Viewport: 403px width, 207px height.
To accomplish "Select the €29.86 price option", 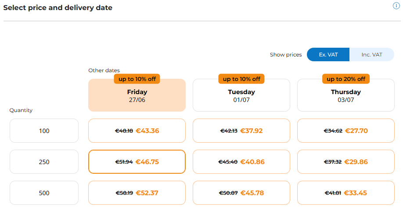I will tap(346, 162).
